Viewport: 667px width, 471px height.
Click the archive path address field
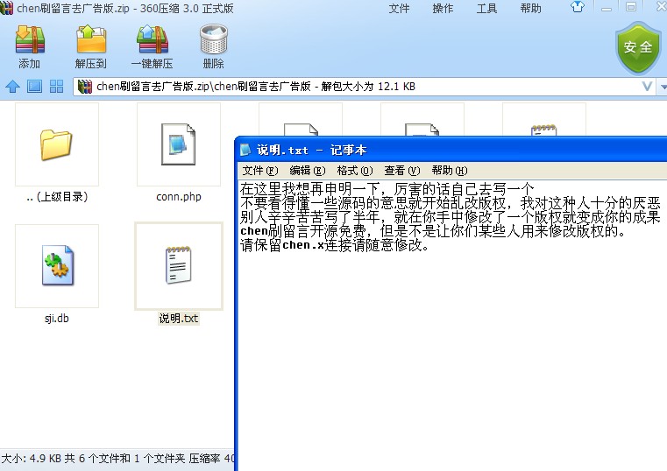coord(351,87)
